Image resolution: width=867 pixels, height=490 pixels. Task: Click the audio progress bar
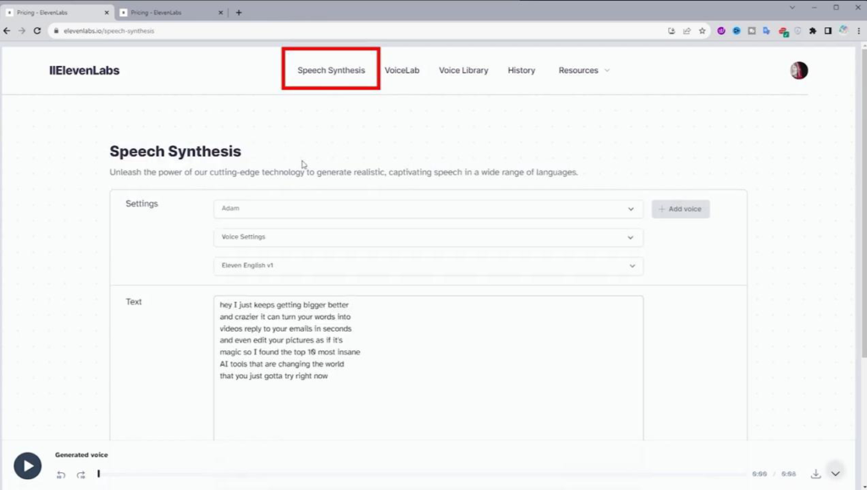coord(423,474)
